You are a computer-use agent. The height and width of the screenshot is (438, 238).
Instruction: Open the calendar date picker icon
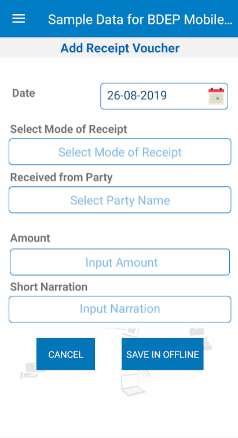216,96
